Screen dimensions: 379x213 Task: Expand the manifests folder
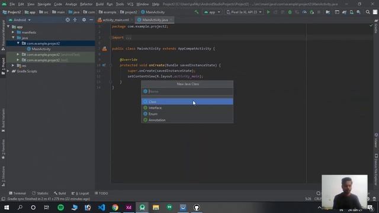(x=13, y=32)
